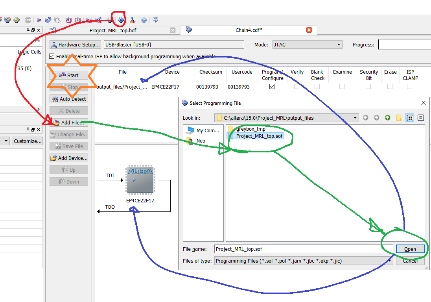Go forward in the file dialog

(376, 118)
